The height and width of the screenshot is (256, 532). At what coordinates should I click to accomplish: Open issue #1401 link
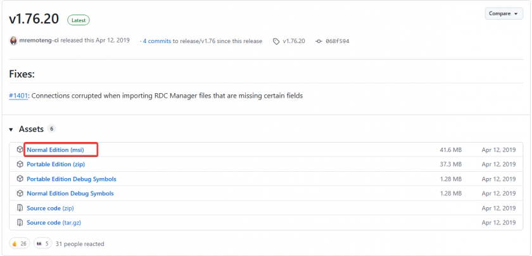click(18, 96)
